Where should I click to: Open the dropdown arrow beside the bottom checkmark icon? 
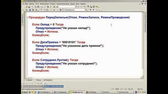(x=47, y=84)
